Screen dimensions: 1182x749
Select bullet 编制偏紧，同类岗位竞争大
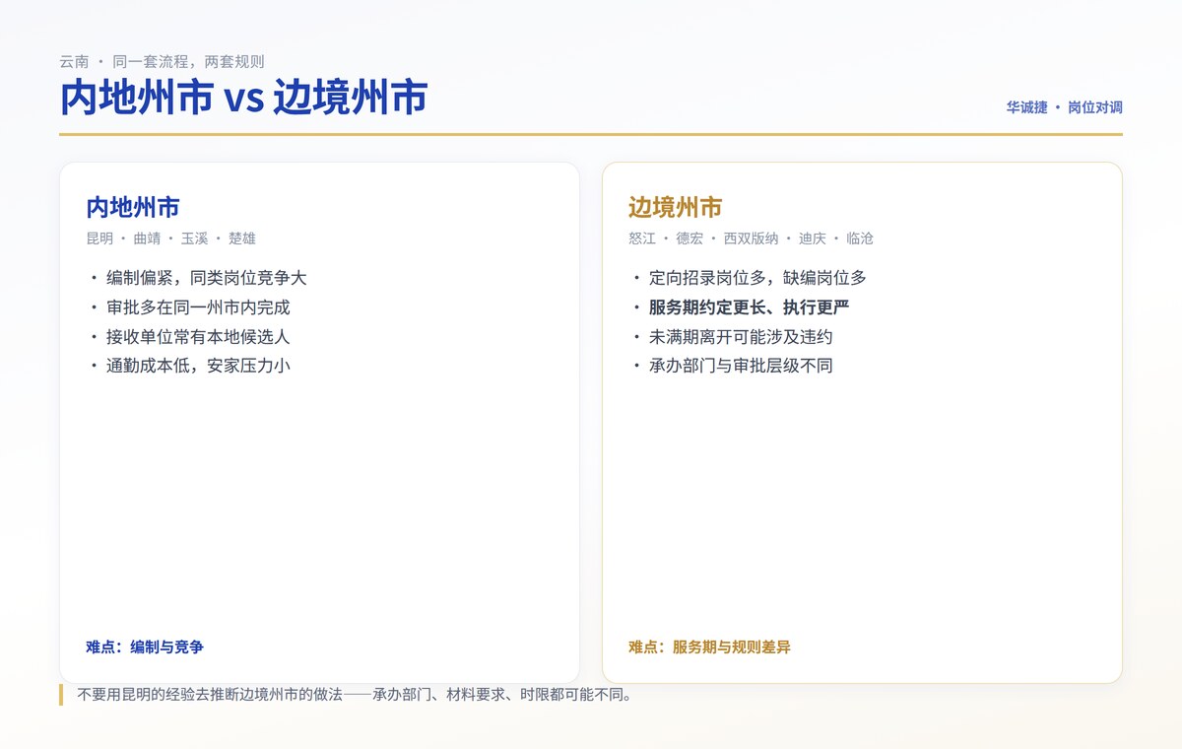click(x=207, y=278)
